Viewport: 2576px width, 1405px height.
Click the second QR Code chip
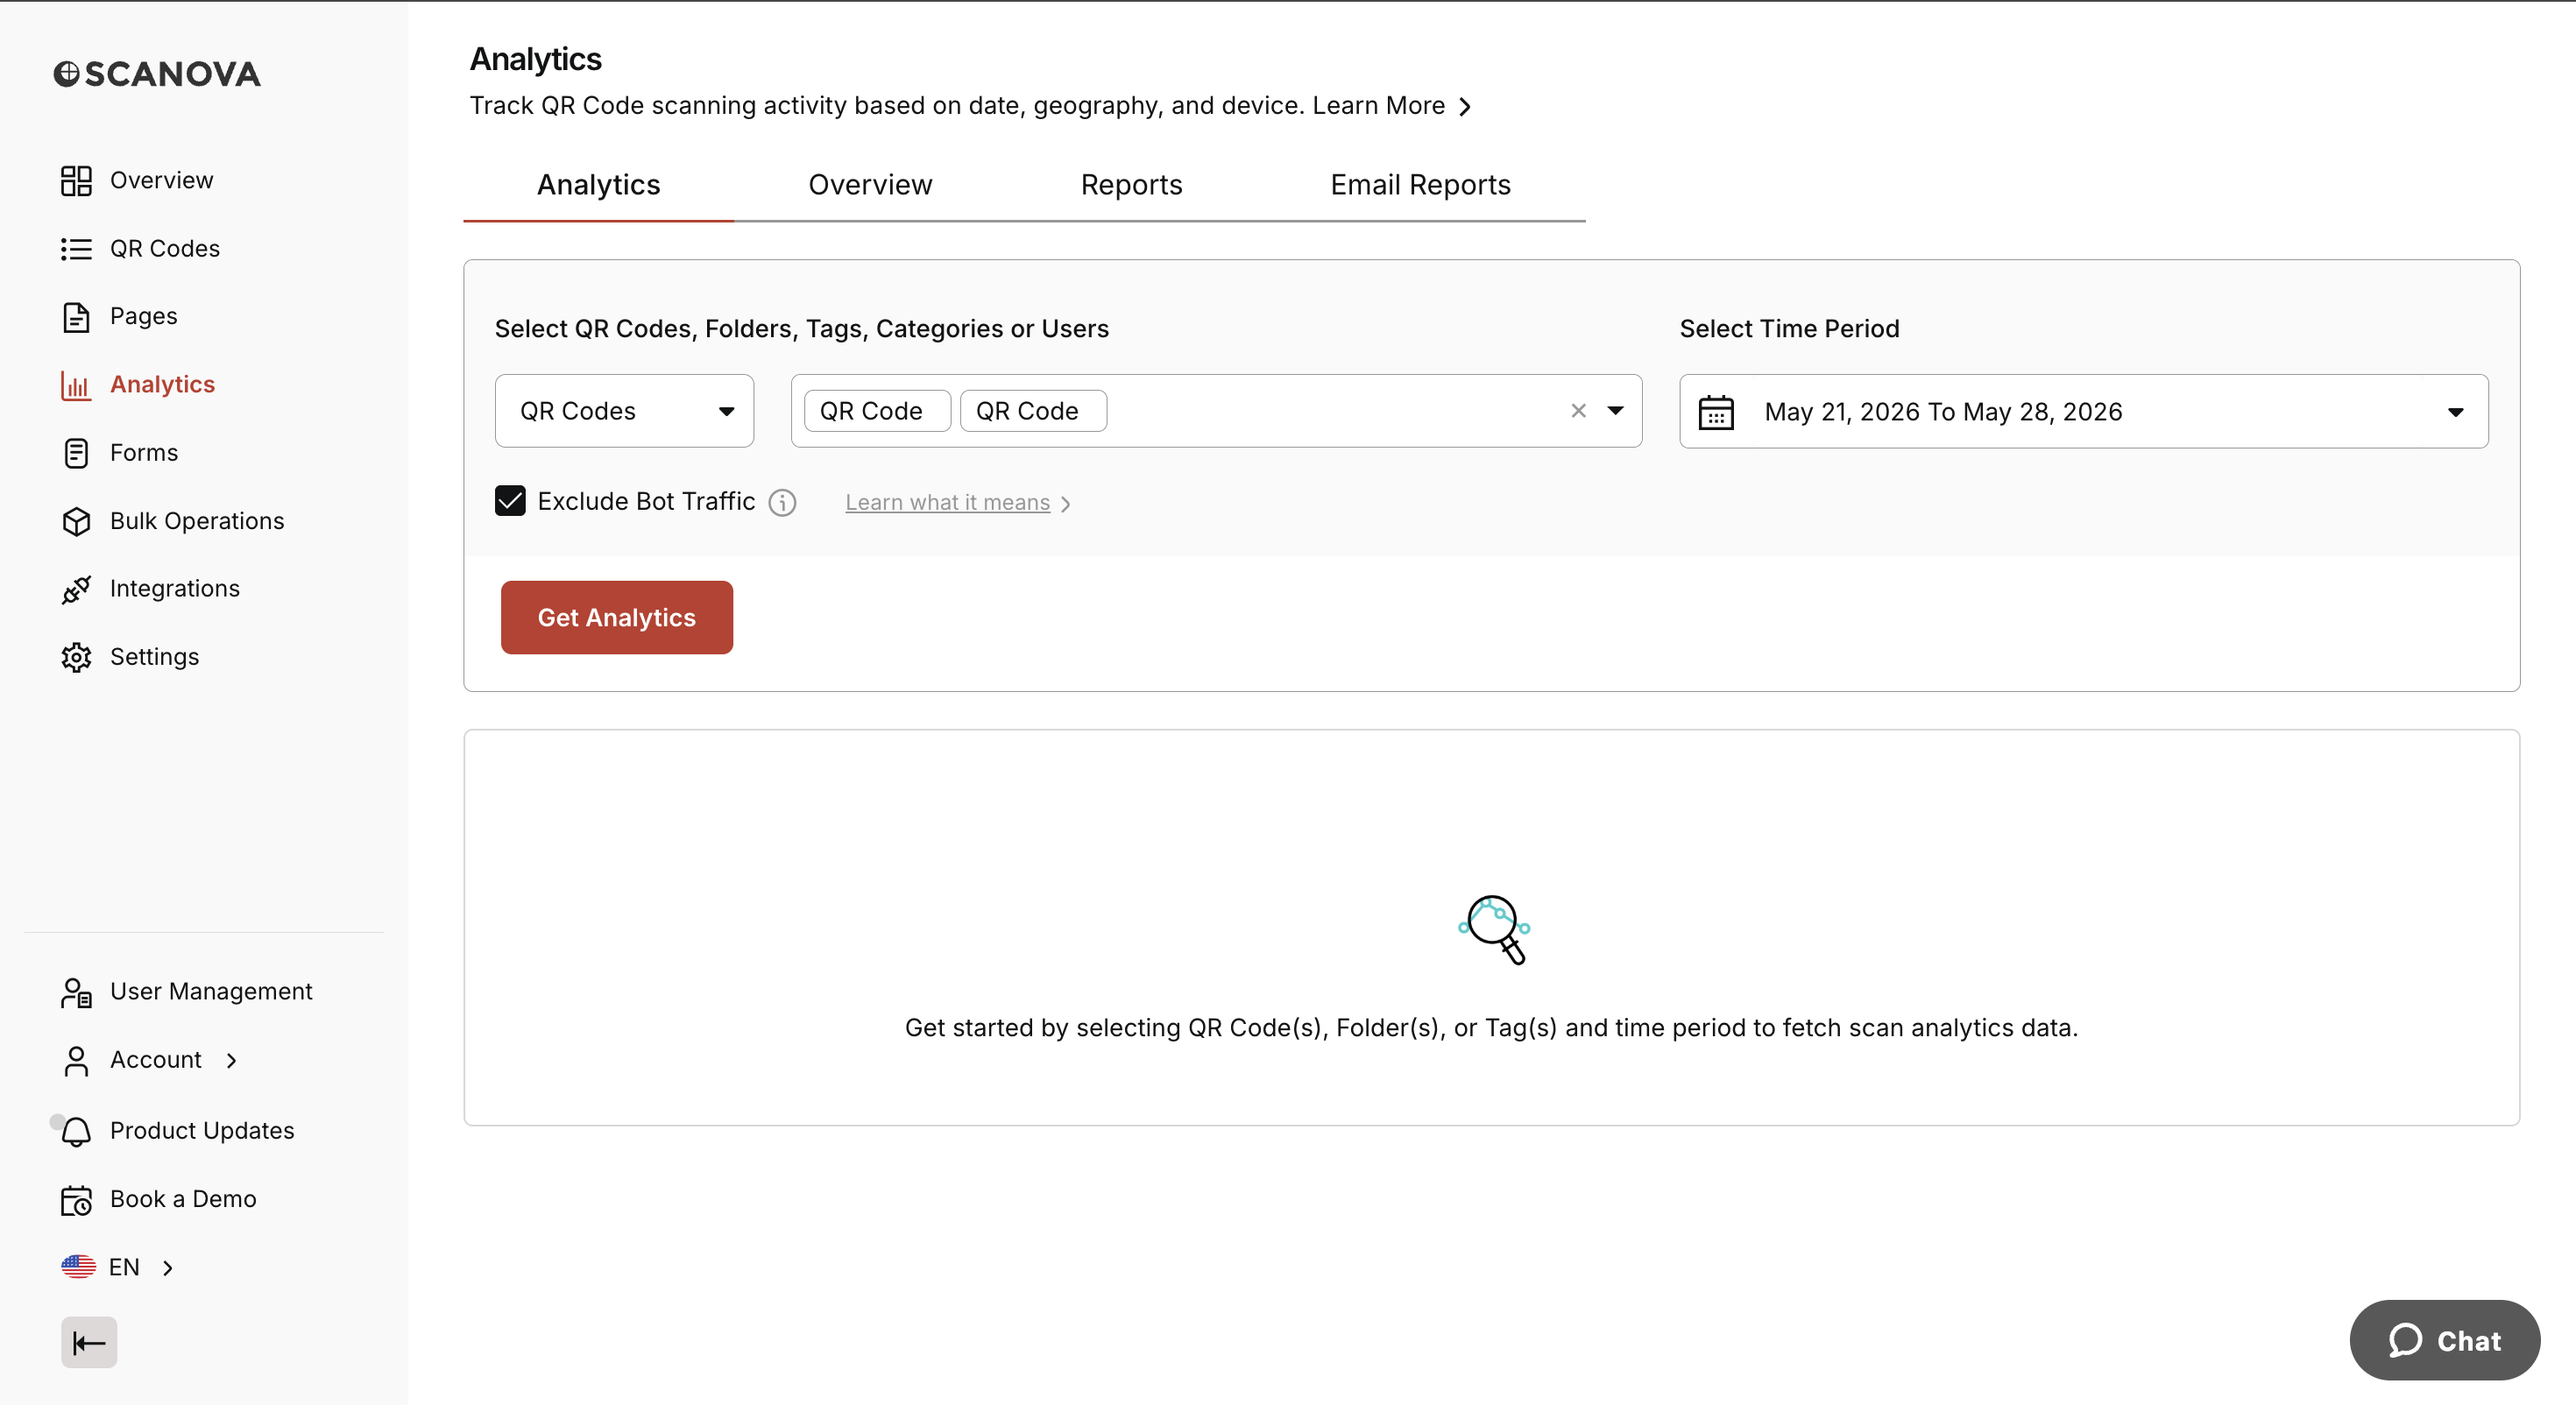(x=1033, y=411)
